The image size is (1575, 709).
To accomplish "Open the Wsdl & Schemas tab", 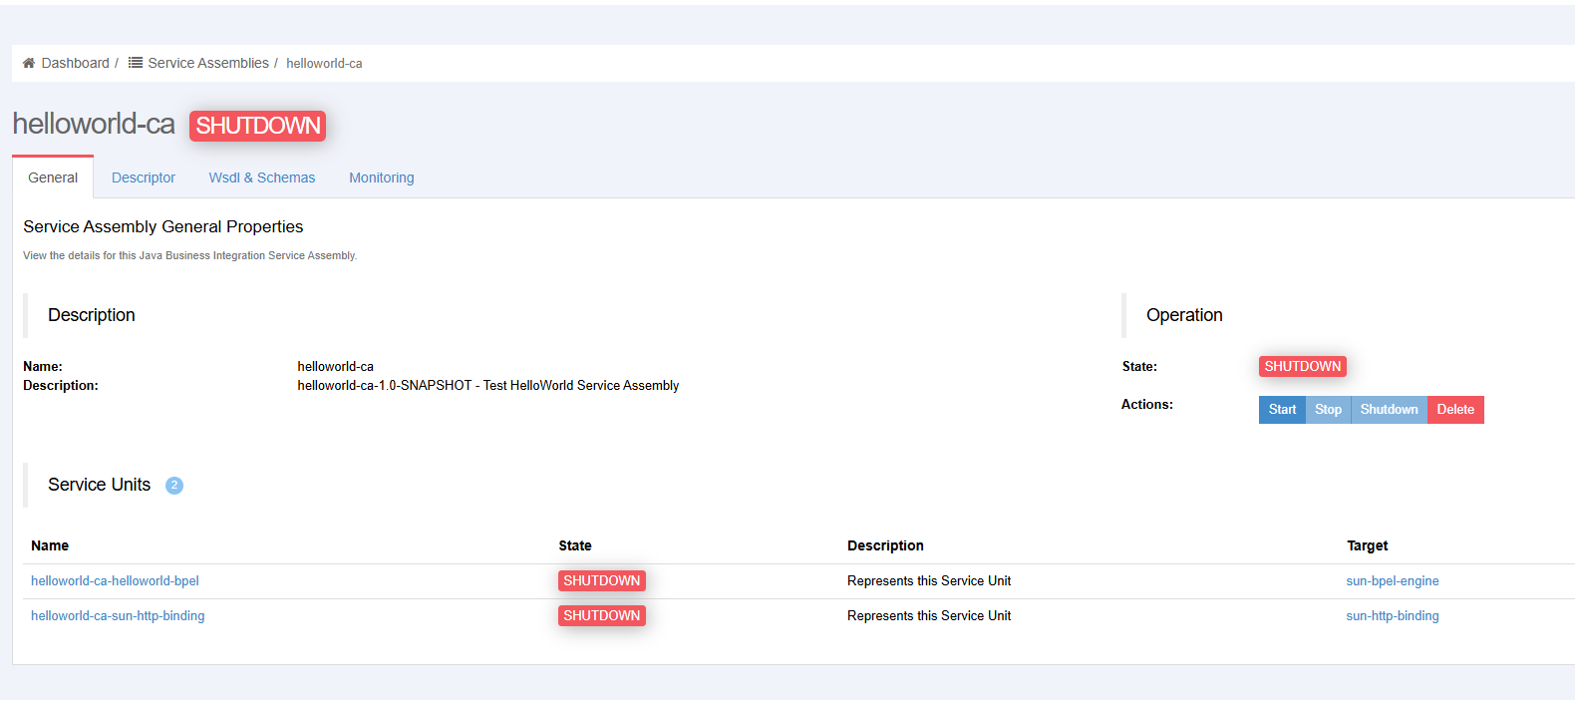I will point(262,177).
